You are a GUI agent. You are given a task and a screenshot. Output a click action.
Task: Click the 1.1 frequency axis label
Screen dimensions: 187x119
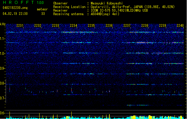tap(3, 39)
